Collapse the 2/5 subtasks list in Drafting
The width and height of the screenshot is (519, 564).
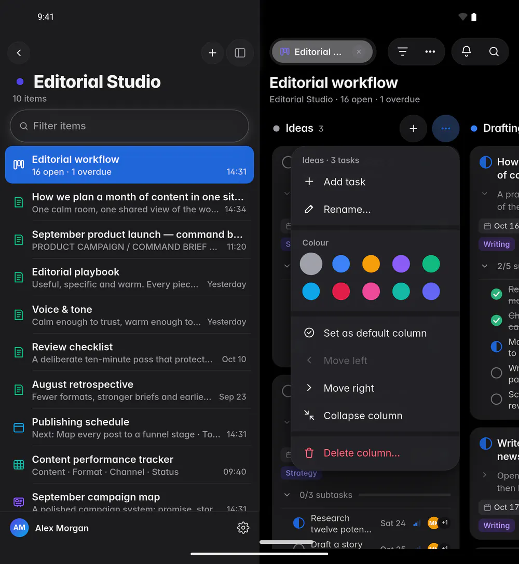click(x=484, y=266)
